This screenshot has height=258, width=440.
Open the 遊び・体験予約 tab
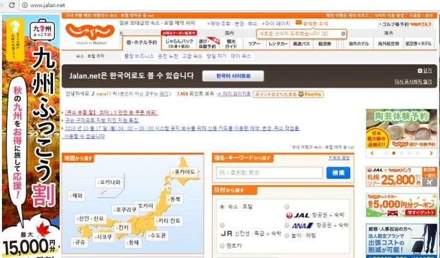(208, 43)
